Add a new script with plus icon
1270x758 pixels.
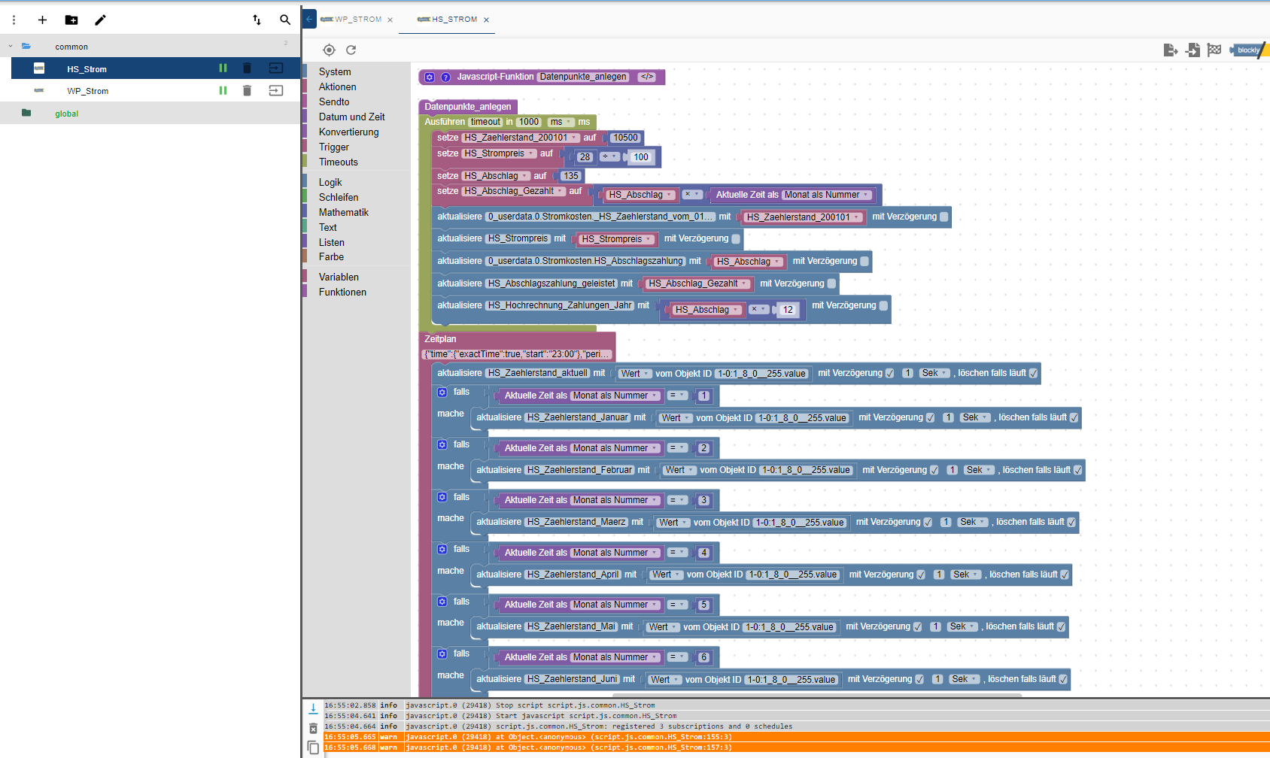coord(42,20)
